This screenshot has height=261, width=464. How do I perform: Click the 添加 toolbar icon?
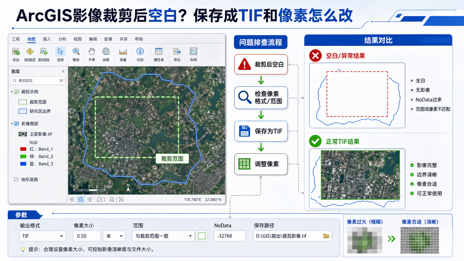16,51
